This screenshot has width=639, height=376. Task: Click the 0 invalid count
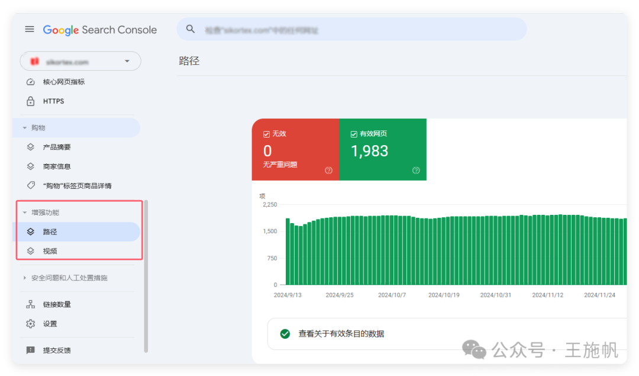(x=267, y=151)
